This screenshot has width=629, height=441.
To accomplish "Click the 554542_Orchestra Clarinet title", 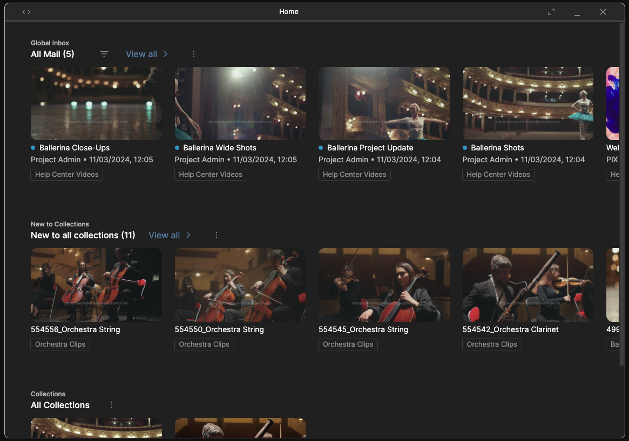I will (x=510, y=329).
